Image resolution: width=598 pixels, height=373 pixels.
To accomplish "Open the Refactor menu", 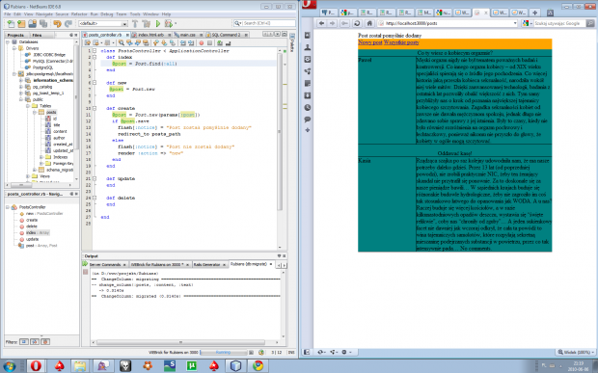I will pos(79,14).
